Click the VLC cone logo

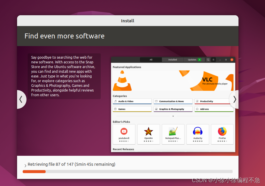pyautogui.click(x=122, y=81)
